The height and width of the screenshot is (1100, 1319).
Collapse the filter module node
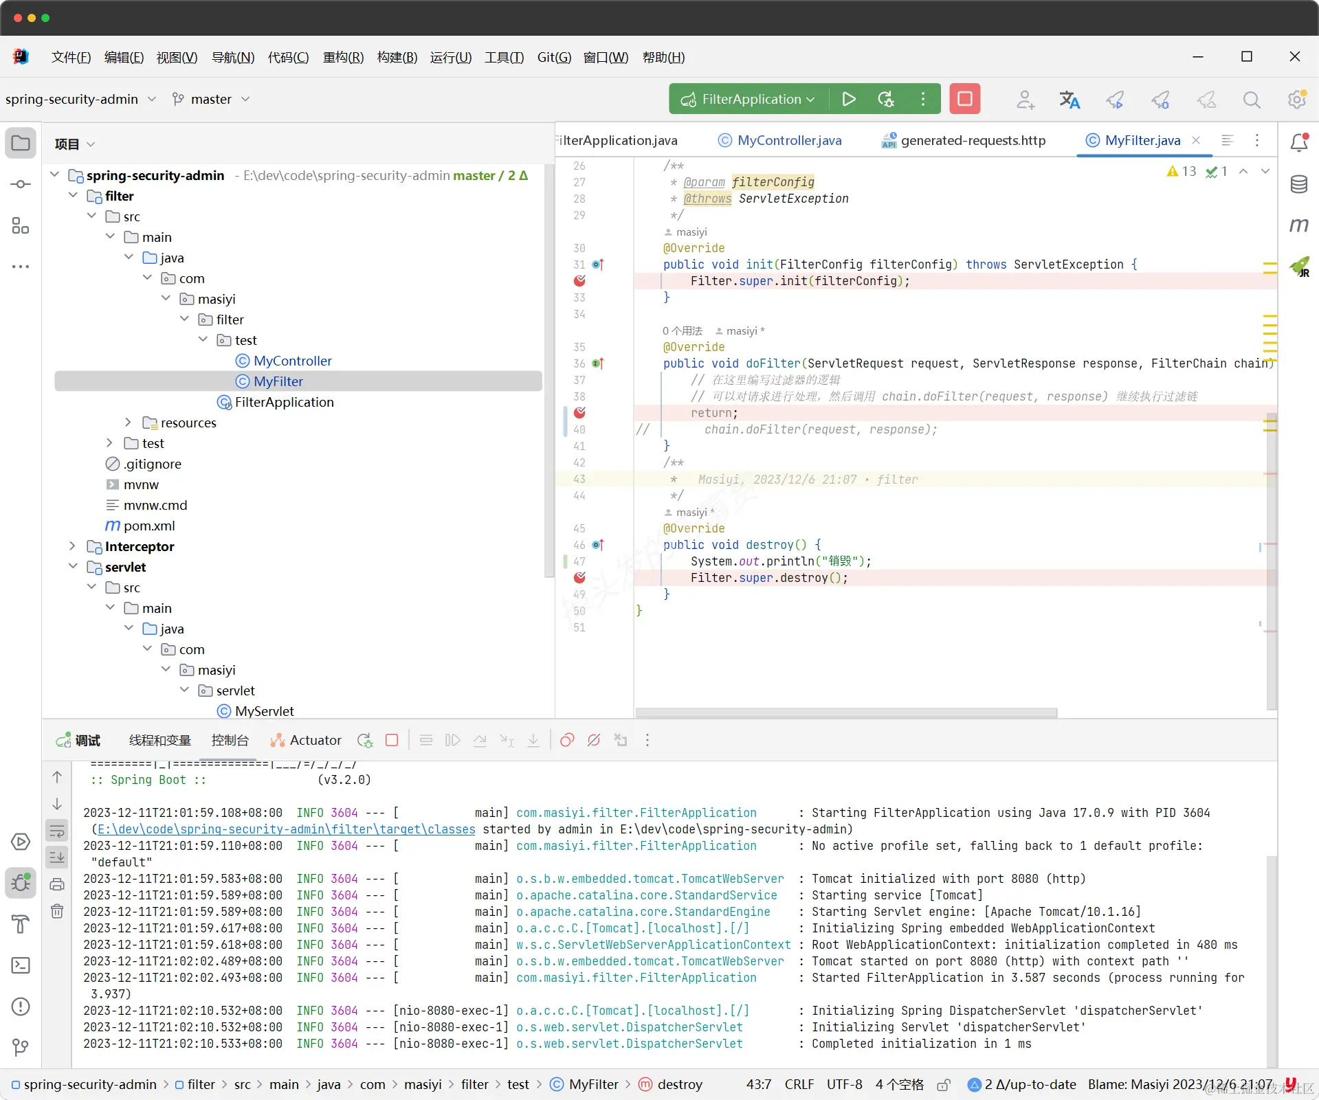click(72, 196)
